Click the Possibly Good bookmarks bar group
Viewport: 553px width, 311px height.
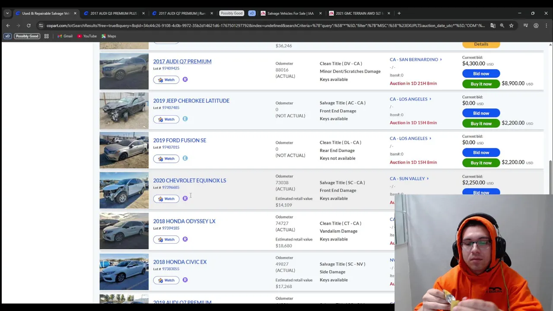(27, 36)
